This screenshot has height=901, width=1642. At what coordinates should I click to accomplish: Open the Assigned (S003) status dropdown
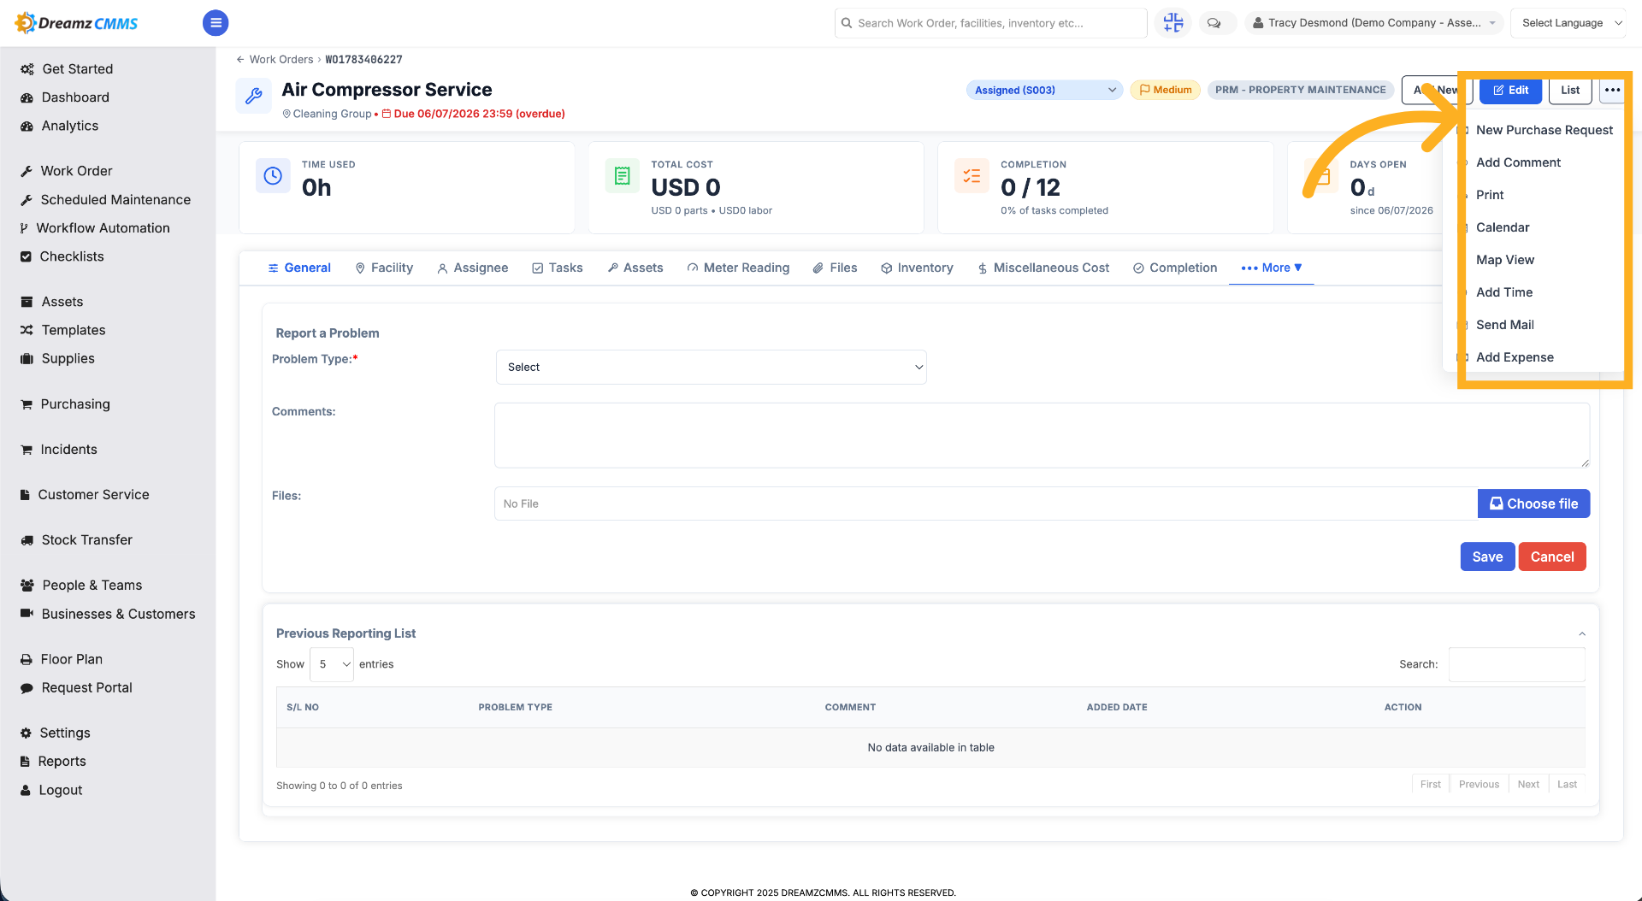tap(1044, 90)
